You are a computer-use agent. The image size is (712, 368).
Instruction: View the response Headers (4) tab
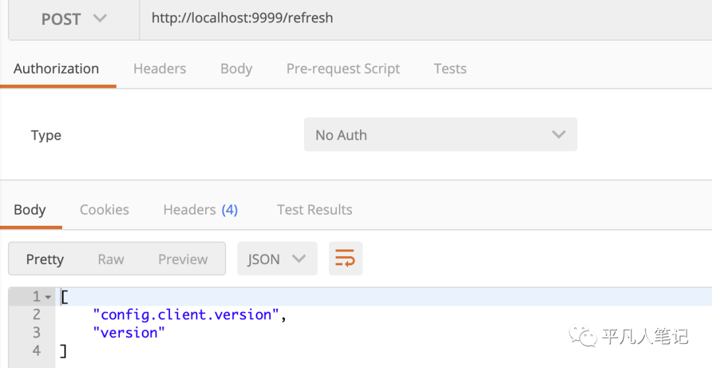[200, 210]
